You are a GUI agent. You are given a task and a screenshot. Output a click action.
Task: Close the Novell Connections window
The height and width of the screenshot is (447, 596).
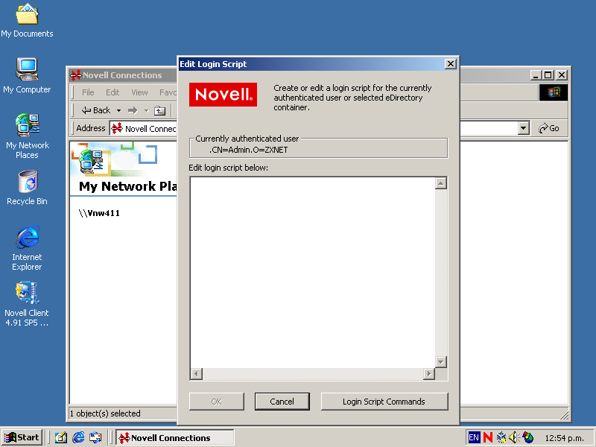562,75
